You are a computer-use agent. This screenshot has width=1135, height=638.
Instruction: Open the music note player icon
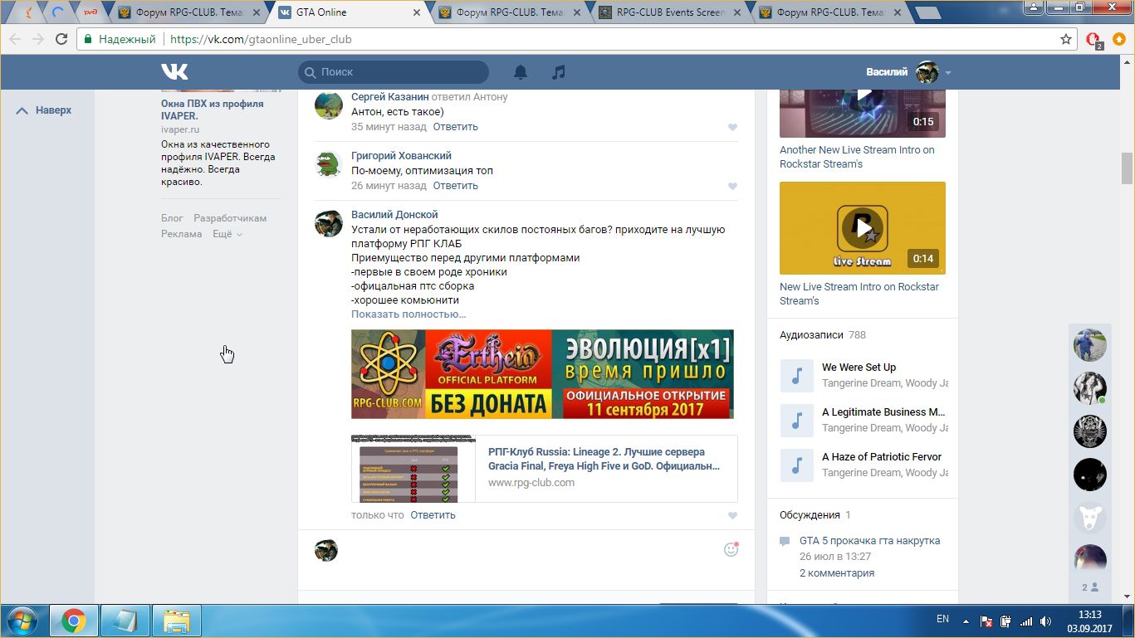(x=559, y=72)
